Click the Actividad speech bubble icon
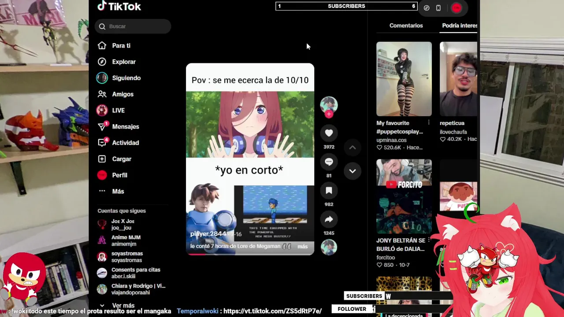564x317 pixels. [x=102, y=143]
